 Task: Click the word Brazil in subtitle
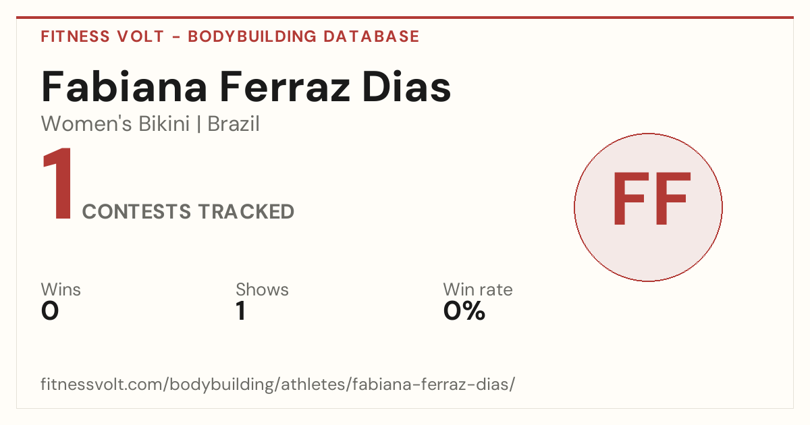point(234,124)
